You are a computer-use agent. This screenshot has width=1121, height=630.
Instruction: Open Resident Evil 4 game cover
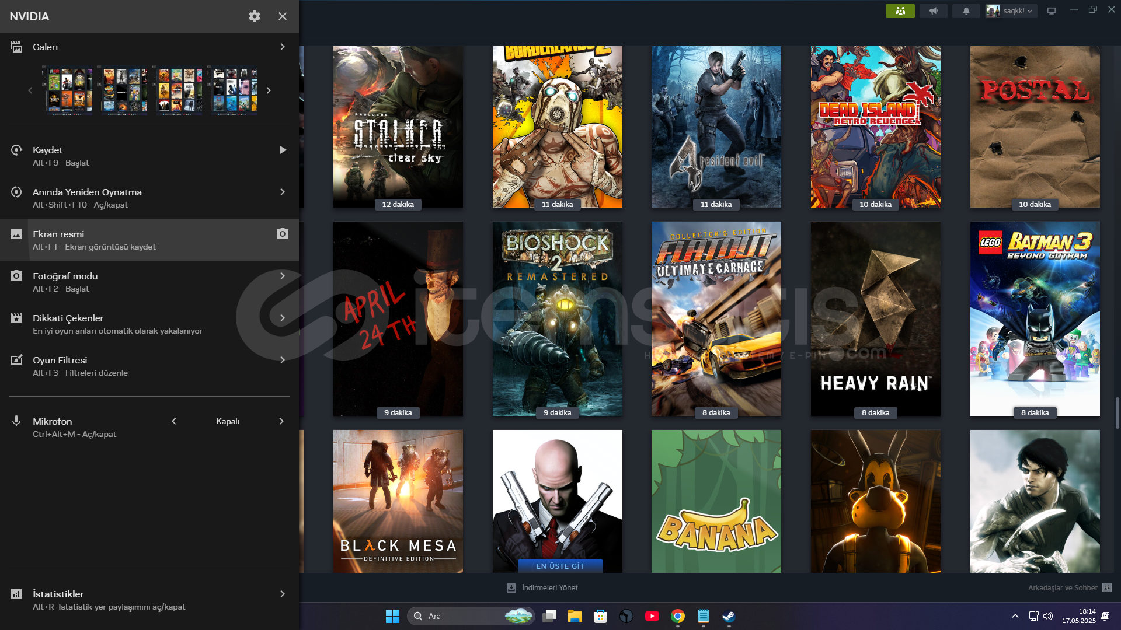pos(716,127)
